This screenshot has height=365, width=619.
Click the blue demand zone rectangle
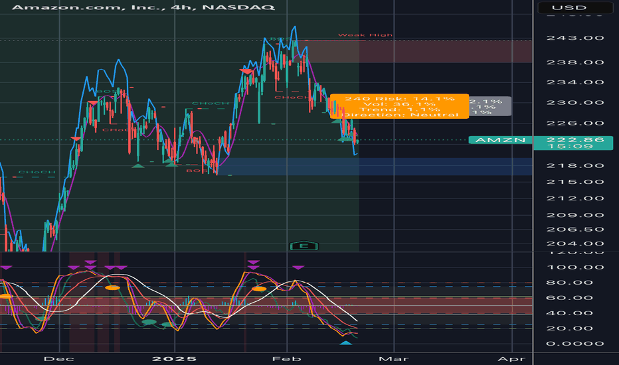[x=375, y=167]
